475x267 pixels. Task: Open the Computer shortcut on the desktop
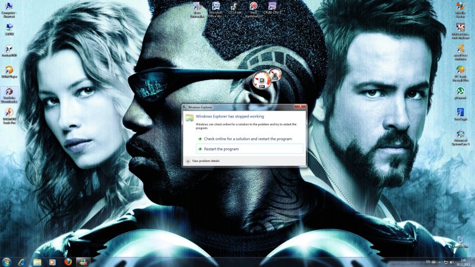click(x=9, y=9)
